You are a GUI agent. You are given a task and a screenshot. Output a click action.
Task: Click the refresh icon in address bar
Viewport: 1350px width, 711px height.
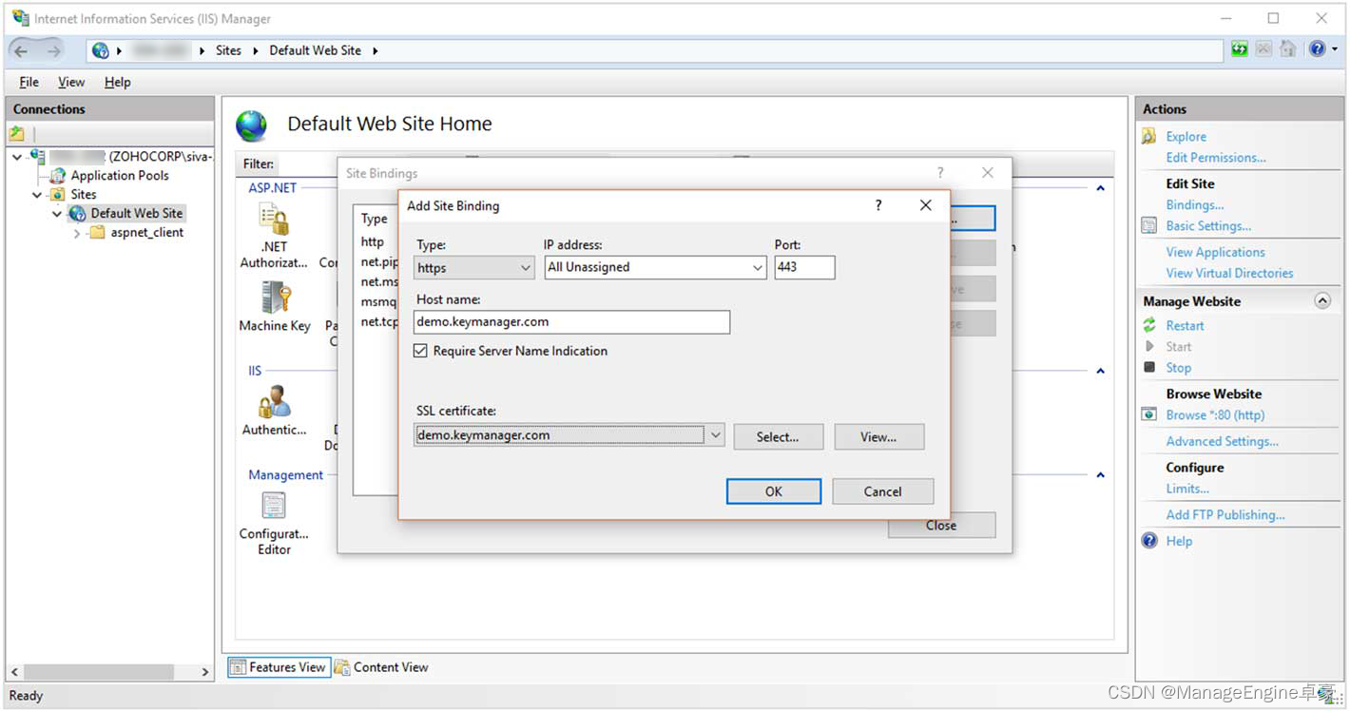1240,49
